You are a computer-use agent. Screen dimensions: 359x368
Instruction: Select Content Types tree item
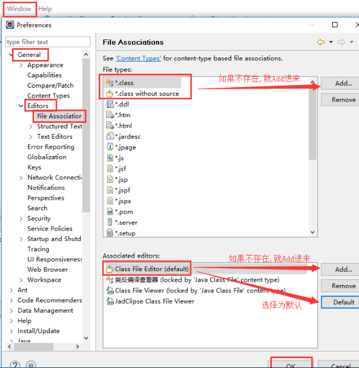tap(48, 96)
